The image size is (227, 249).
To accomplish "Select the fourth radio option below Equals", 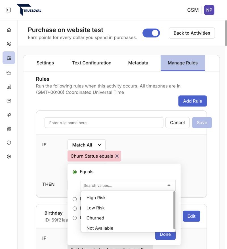I will coord(75,218).
